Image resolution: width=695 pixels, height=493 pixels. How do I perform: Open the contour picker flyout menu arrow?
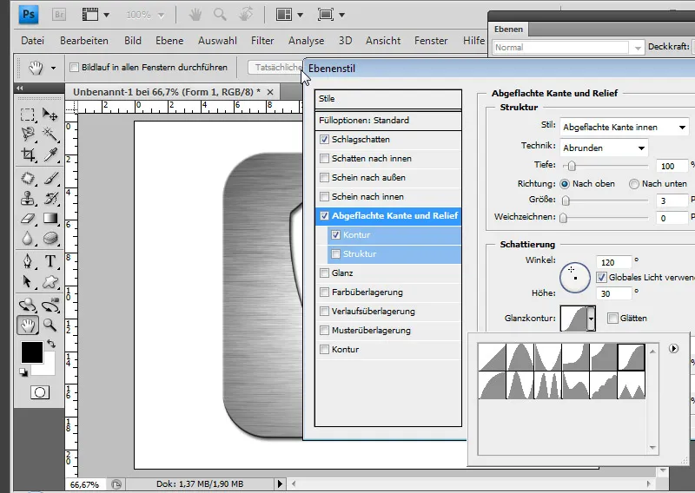(x=674, y=349)
